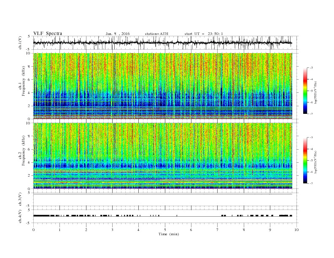Click the "start UT = 23:50:1" label
Screen dimensions: 334x258
(x=204, y=34)
